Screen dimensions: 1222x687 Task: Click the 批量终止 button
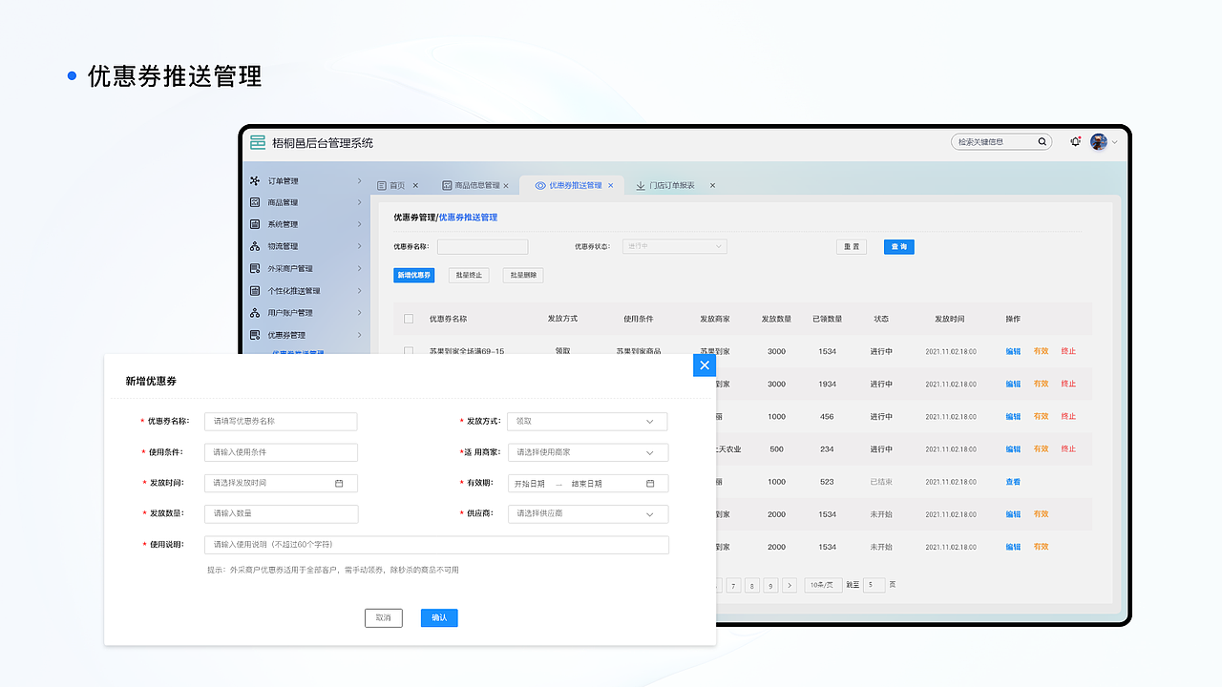(x=469, y=275)
